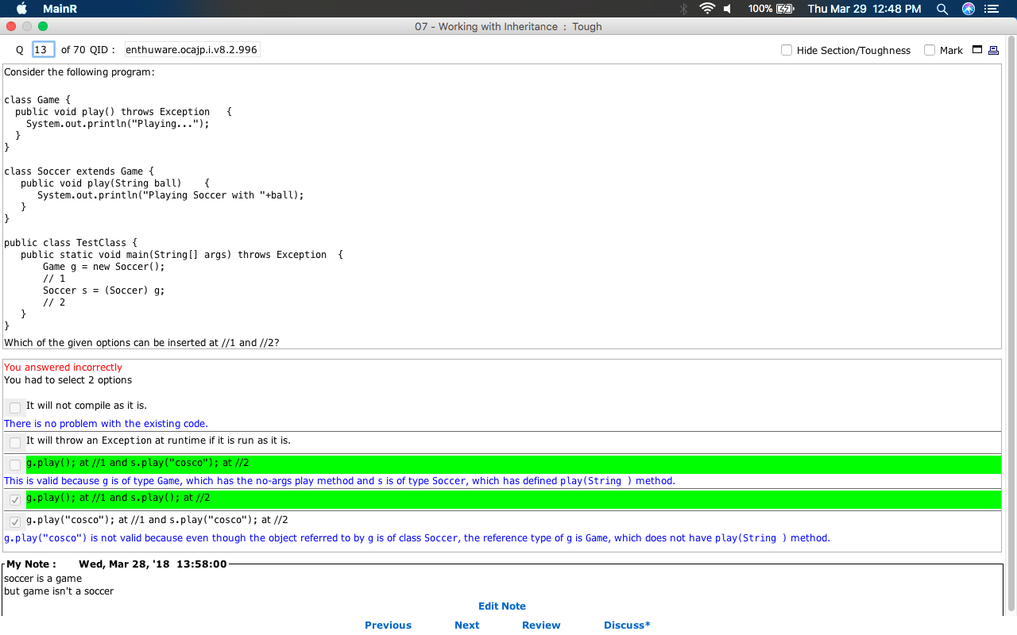The image size is (1017, 635).
Task: Click 'You had to select 2 options' text
Action: pos(68,380)
